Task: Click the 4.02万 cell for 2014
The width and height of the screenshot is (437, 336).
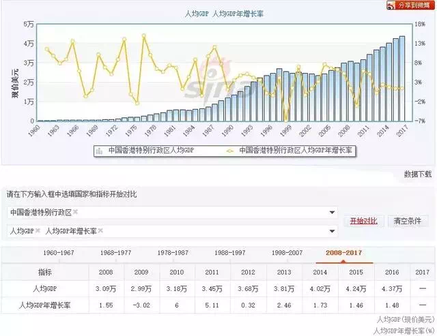Action: point(320,289)
